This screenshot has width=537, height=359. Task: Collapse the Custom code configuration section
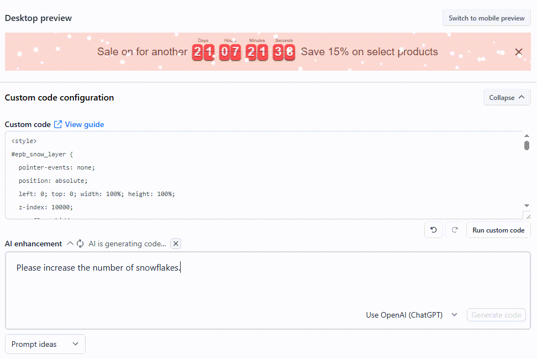(x=507, y=98)
